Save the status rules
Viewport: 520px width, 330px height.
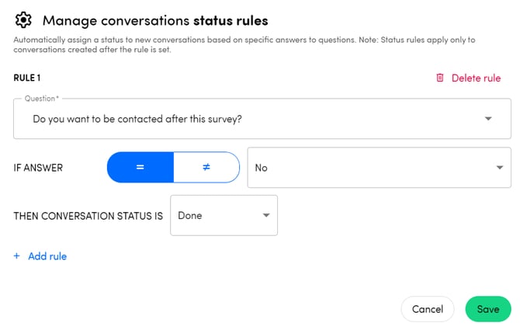point(488,309)
